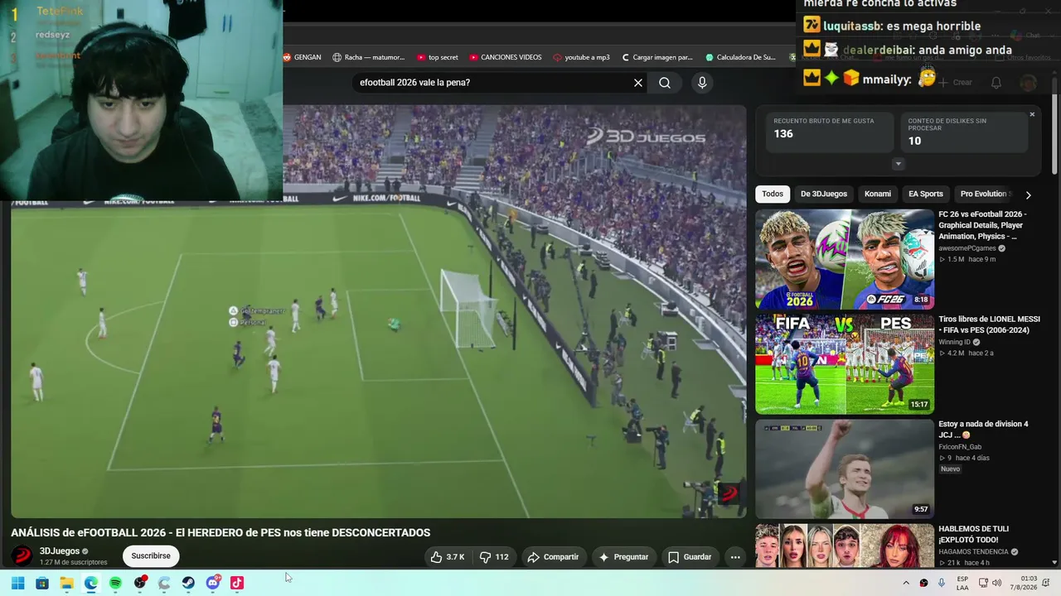Visit the awesomePCgames channel

pos(967,248)
